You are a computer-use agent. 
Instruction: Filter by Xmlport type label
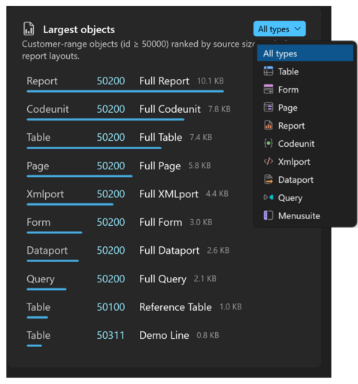(294, 162)
